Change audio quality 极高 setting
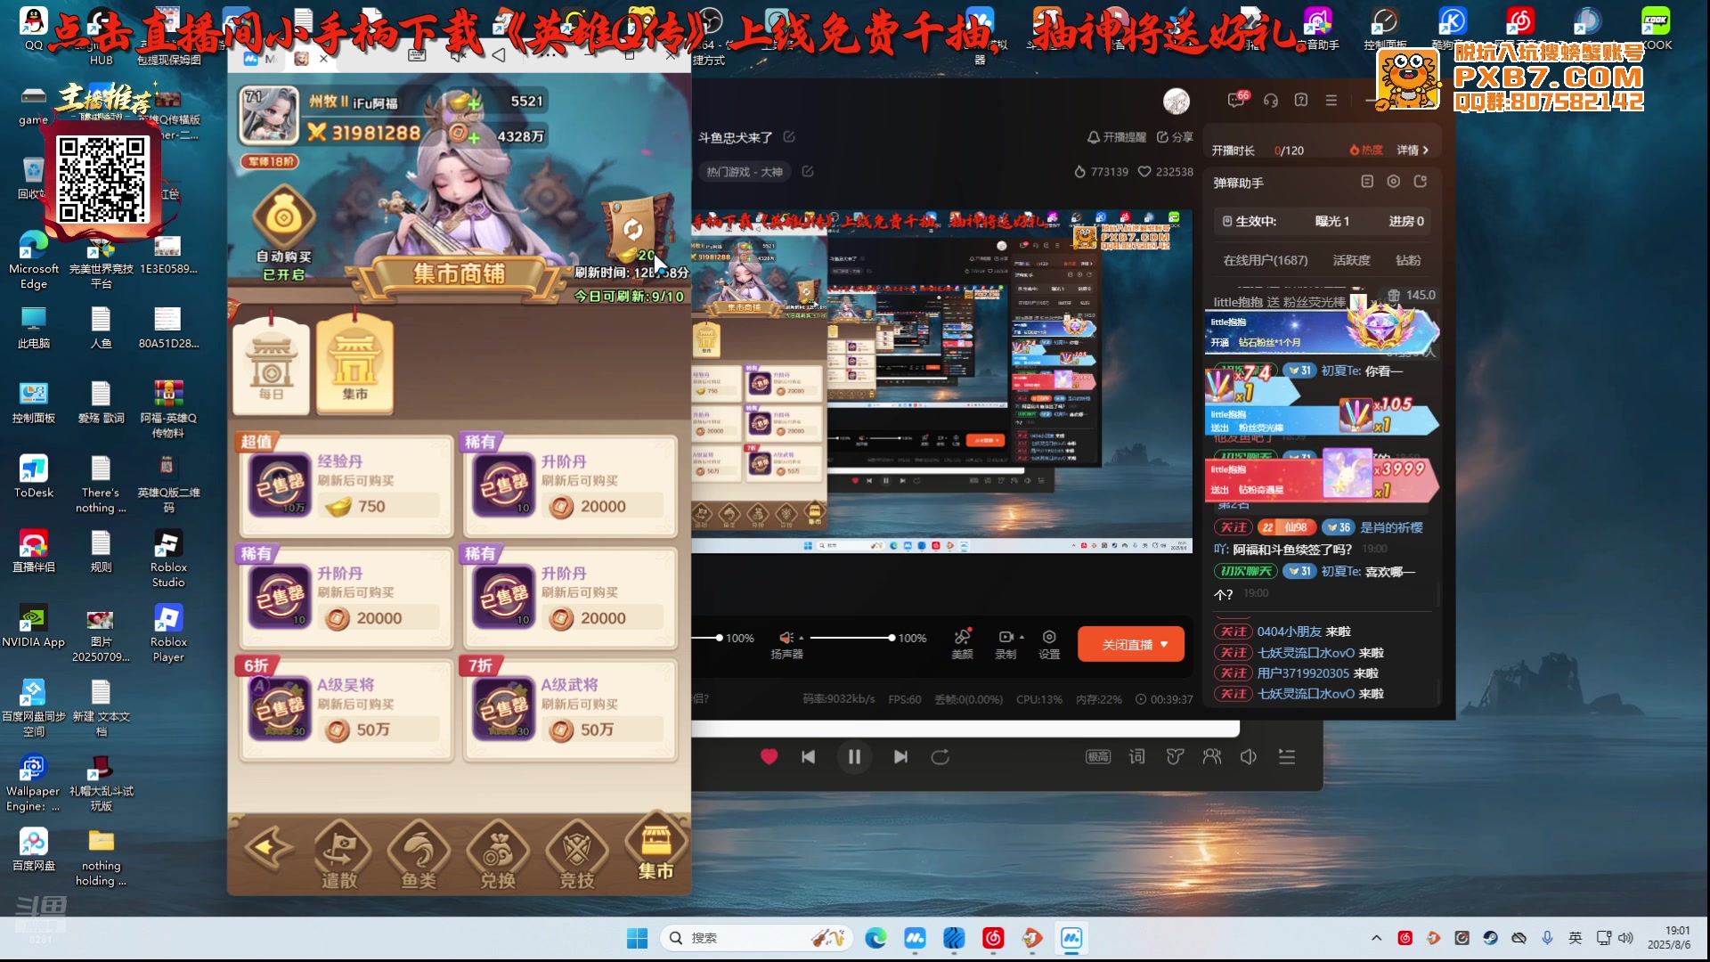 tap(1098, 757)
